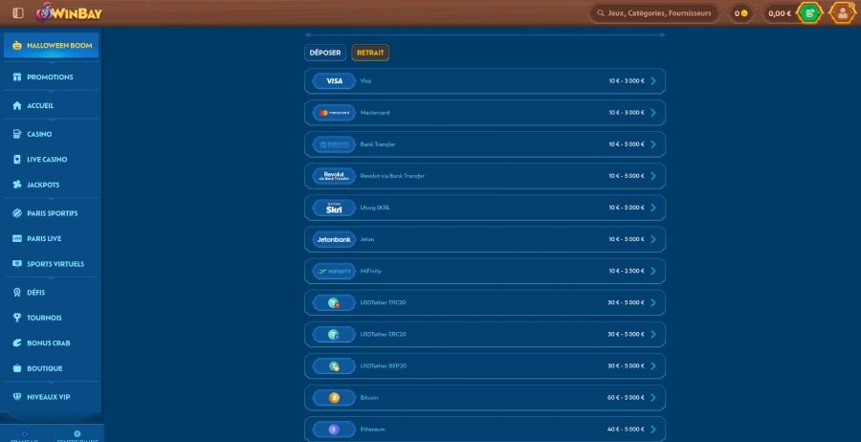
Task: Select Revolut via Bank Transfer method
Action: (x=484, y=176)
